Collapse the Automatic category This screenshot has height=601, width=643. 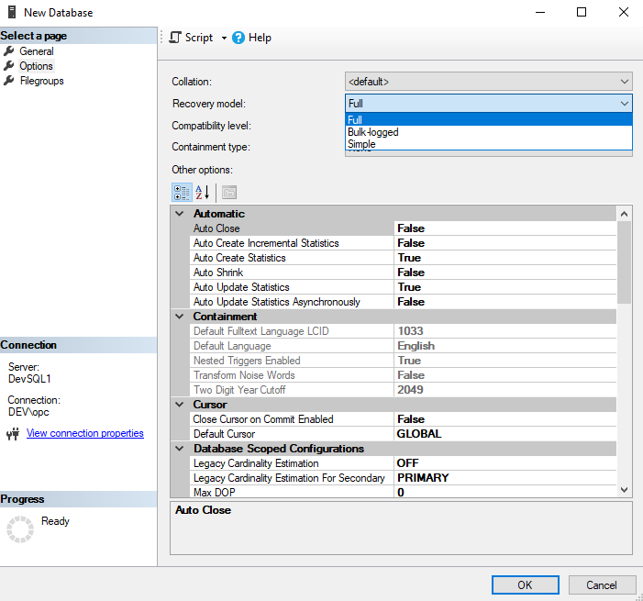pyautogui.click(x=180, y=214)
